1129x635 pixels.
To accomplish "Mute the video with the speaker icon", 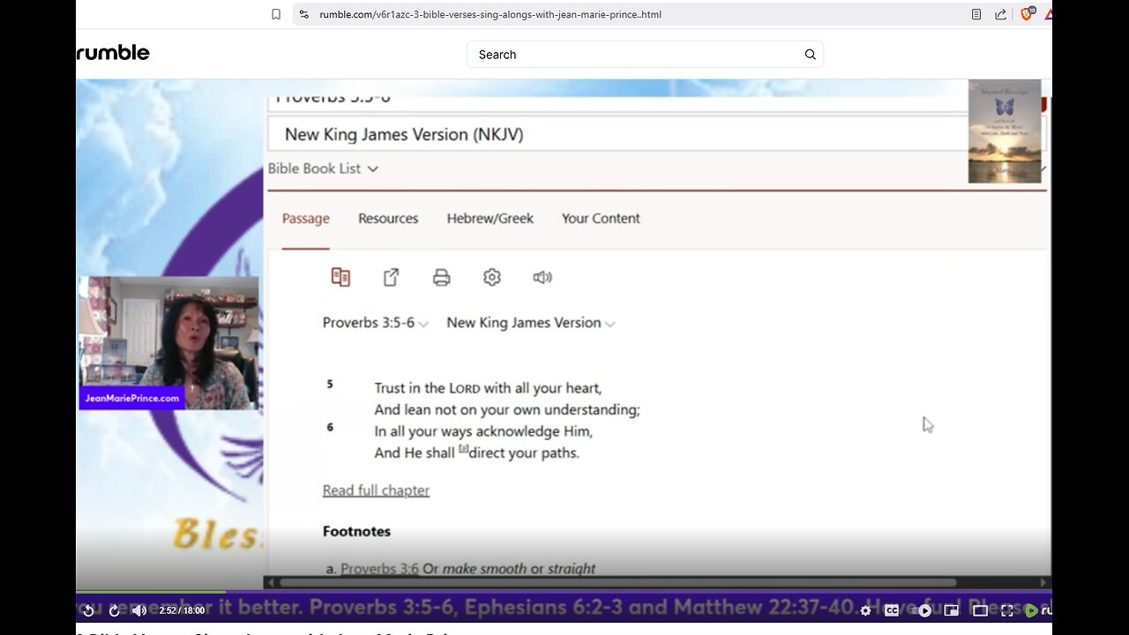I will 139,610.
